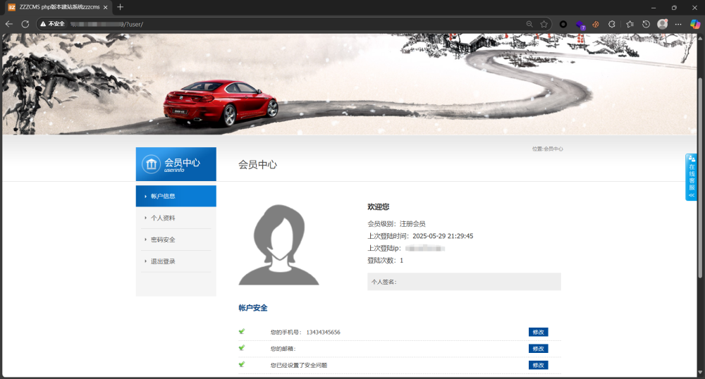Click the zoom magnifier in address bar
Viewport: 705px width, 379px height.
[x=529, y=23]
